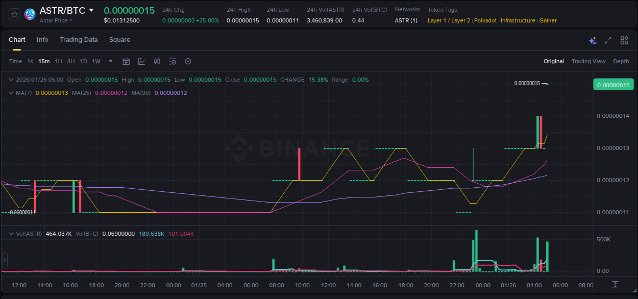This screenshot has width=638, height=299.
Task: Open the OHLC candlestick settings icon
Action: pos(157,61)
